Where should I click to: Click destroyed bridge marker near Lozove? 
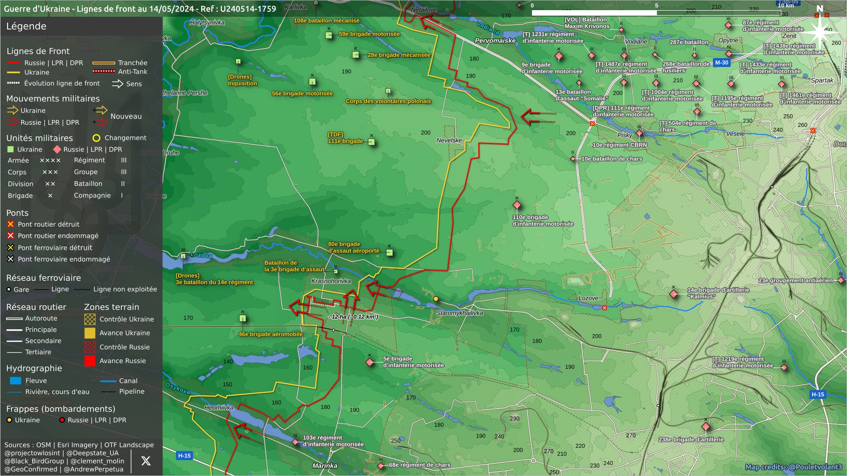pyautogui.click(x=604, y=308)
